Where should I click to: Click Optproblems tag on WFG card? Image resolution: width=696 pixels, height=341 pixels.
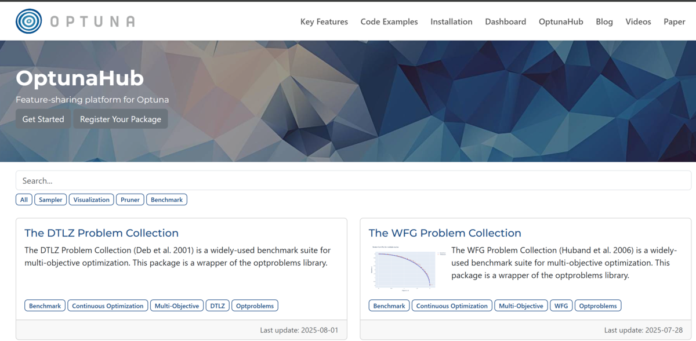[x=598, y=306]
